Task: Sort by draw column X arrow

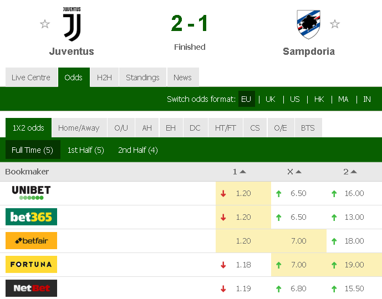Action: tap(298, 172)
